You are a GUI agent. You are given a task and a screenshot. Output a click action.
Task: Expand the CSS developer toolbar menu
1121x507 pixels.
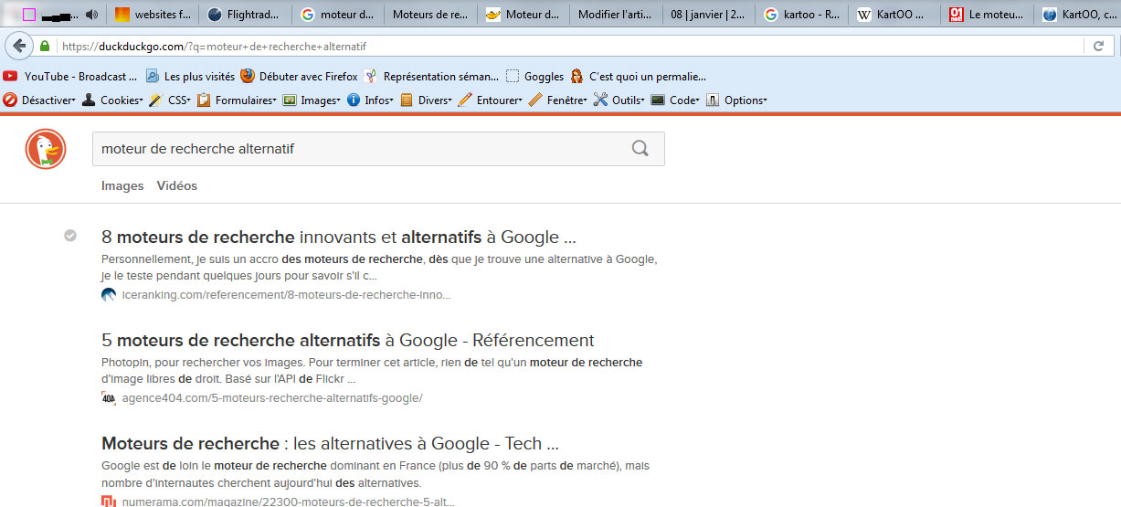click(x=170, y=100)
